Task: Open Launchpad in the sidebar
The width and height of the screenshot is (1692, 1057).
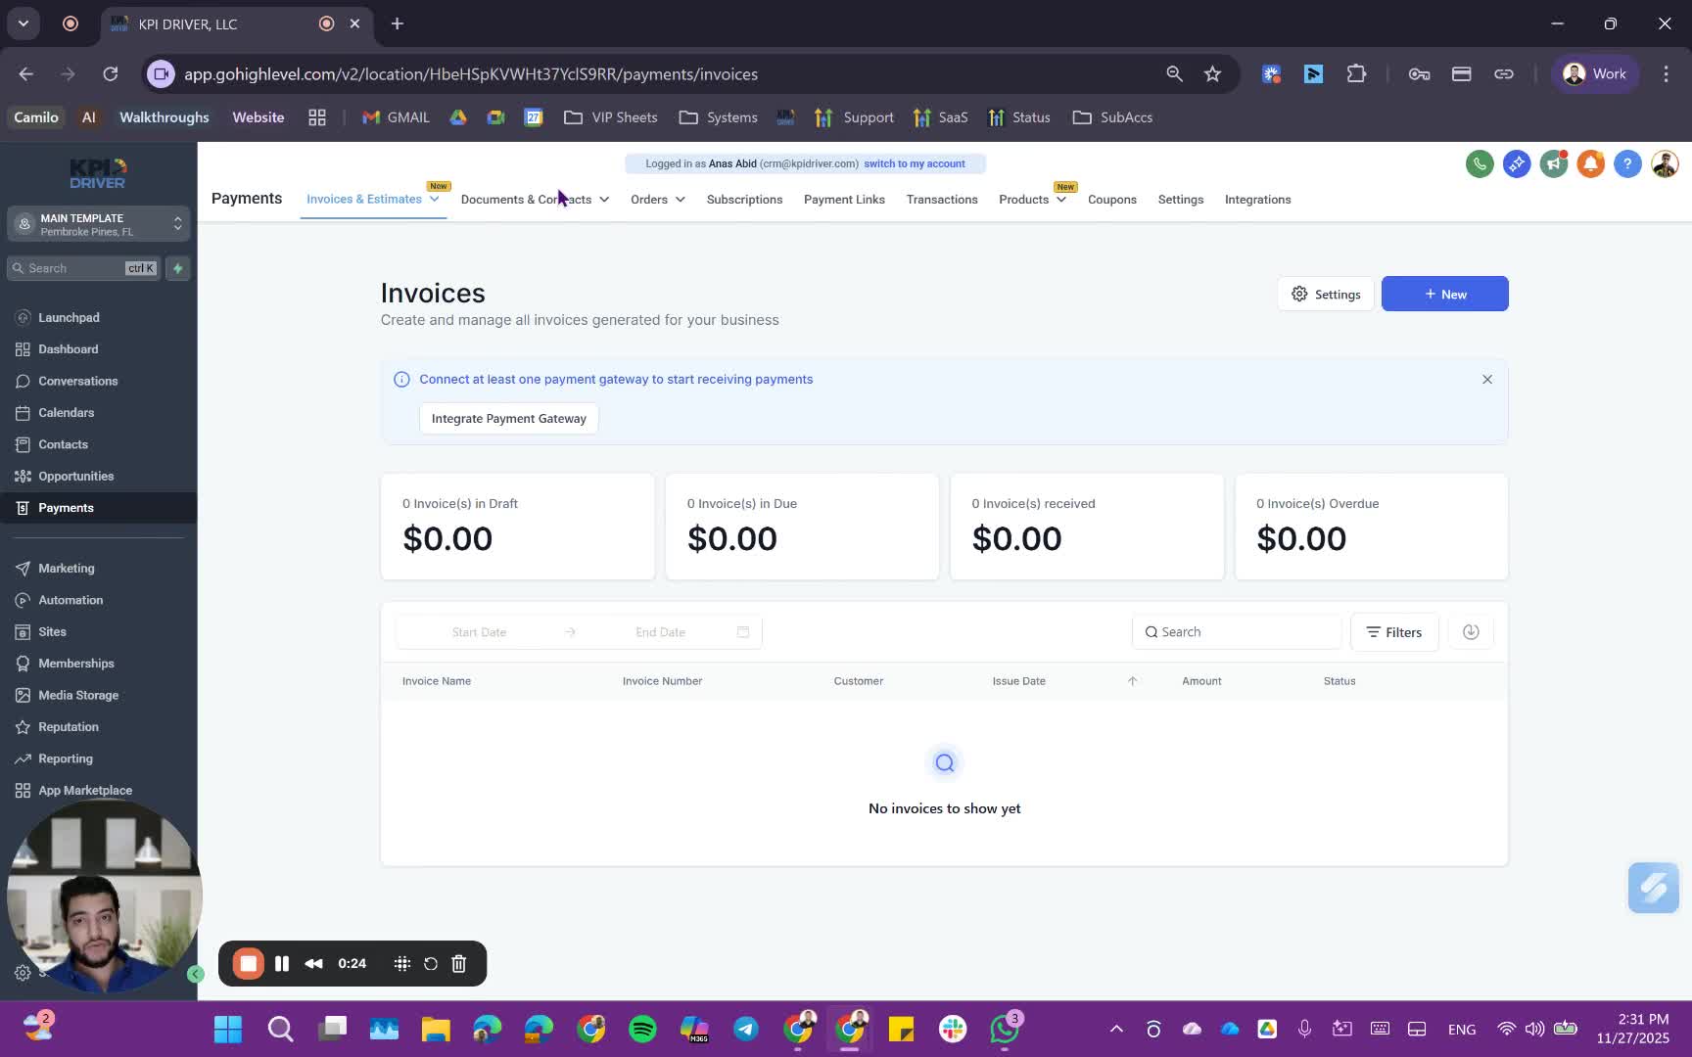Action: click(69, 317)
